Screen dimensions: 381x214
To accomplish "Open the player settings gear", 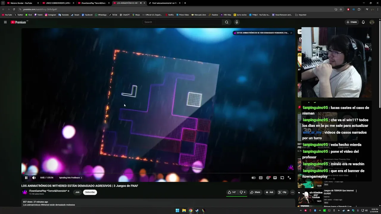I will coord(268,178).
